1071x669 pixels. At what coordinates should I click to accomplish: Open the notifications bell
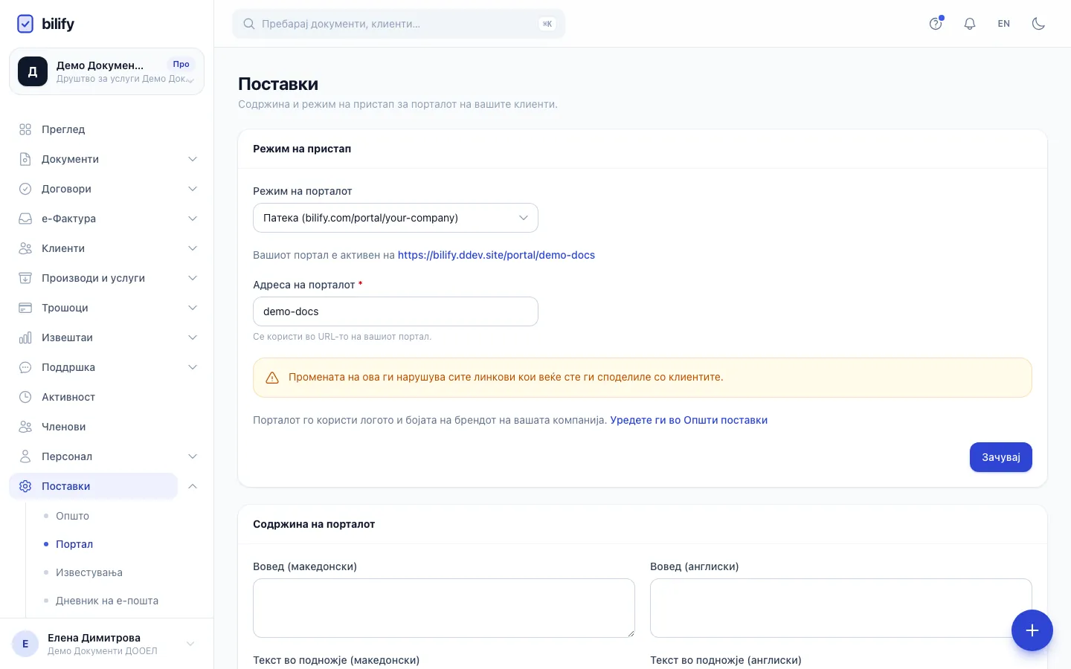tap(970, 24)
